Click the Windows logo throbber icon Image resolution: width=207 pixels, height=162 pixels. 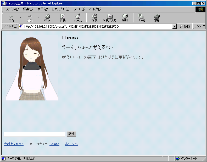tap(200, 9)
